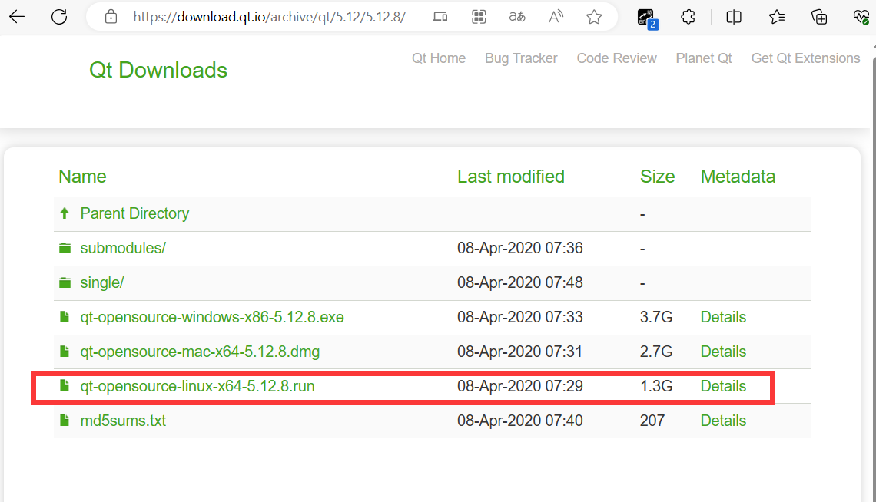The width and height of the screenshot is (876, 502).
Task: Open the Qt Home menu link
Action: point(439,58)
